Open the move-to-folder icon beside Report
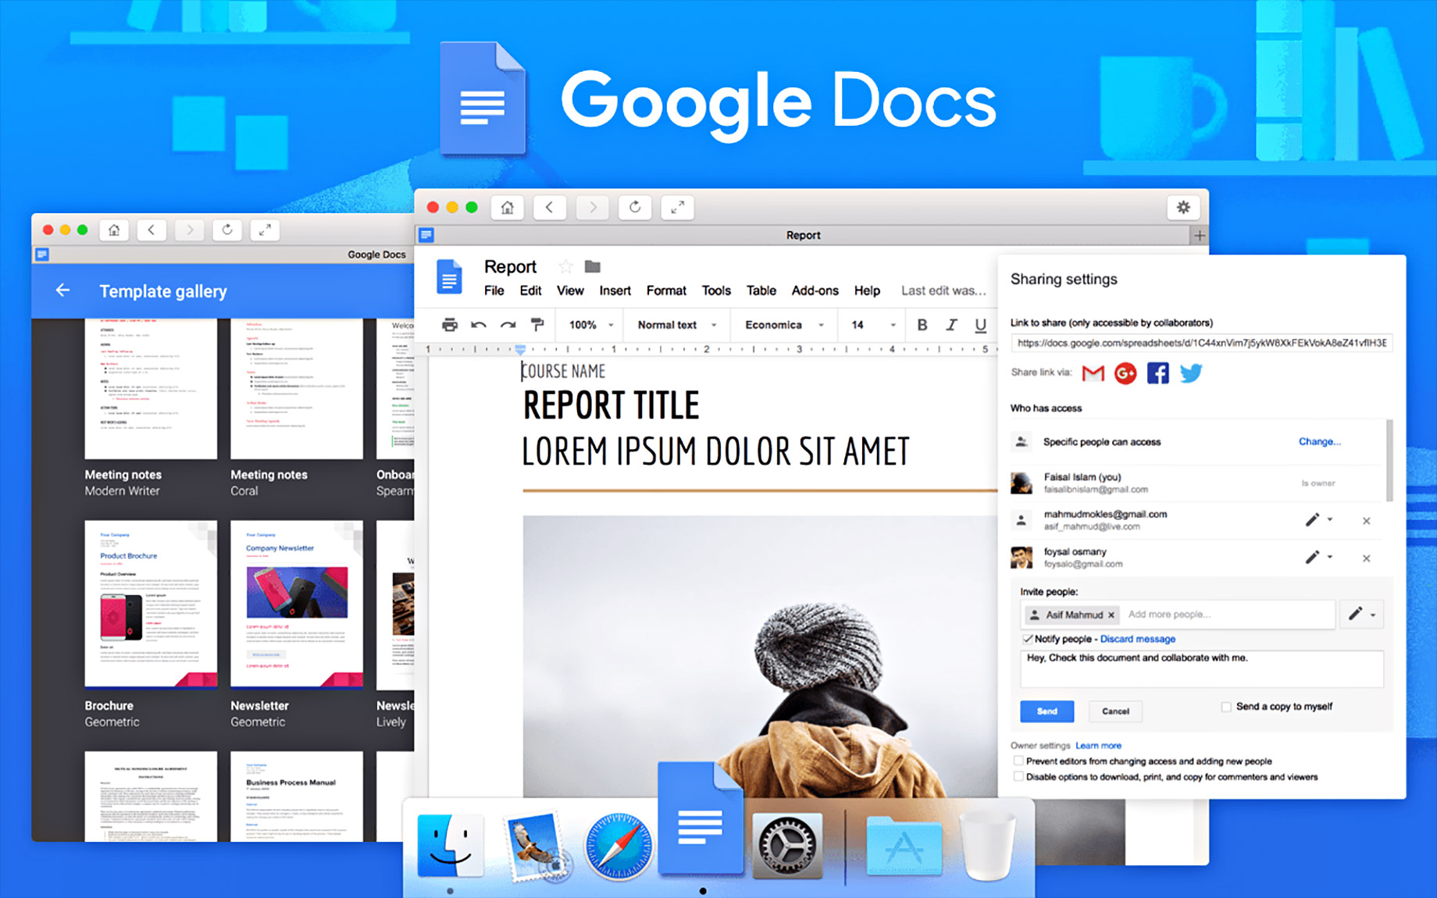The width and height of the screenshot is (1437, 898). (x=593, y=267)
